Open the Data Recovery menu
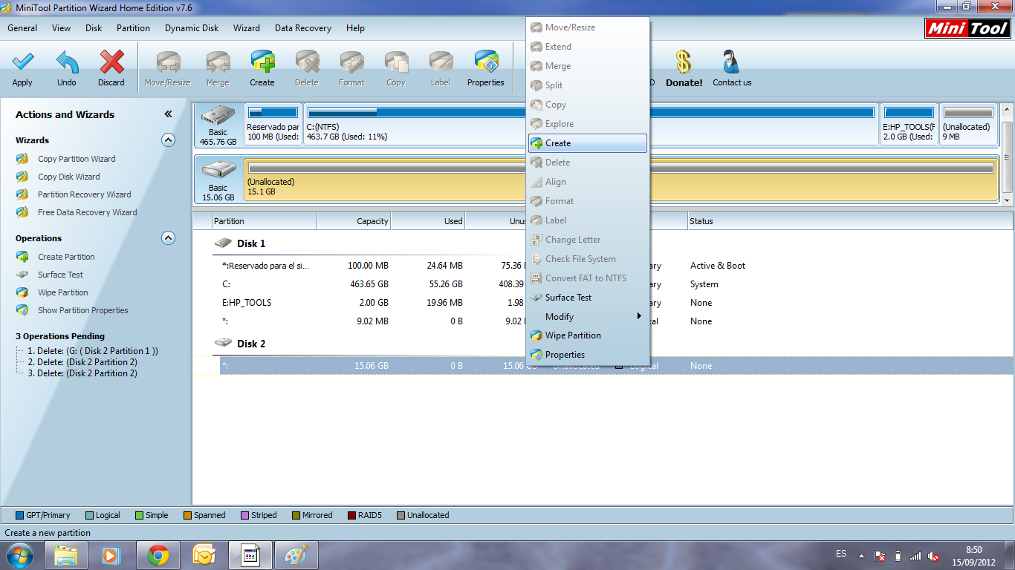The width and height of the screenshot is (1015, 570). coord(303,28)
